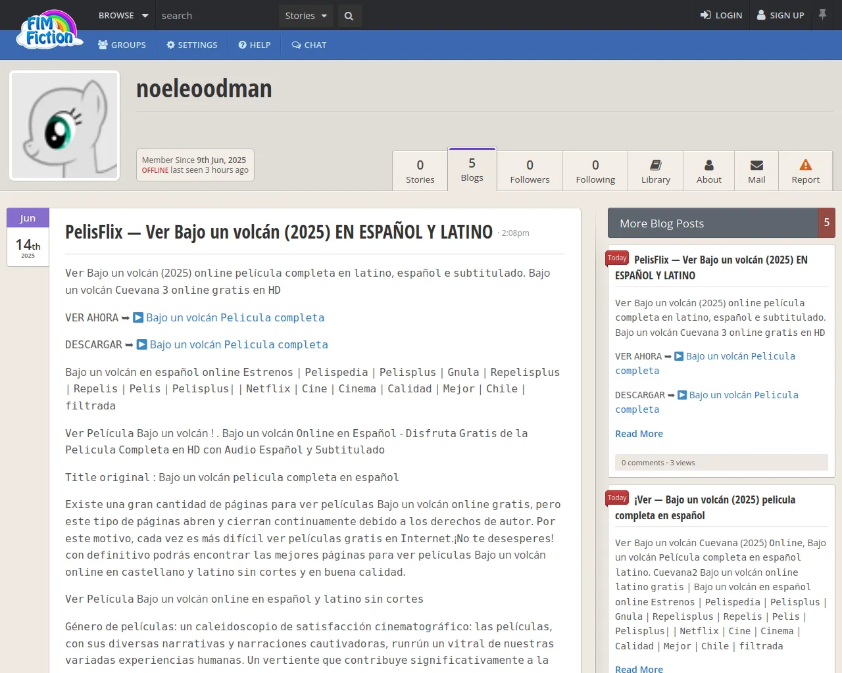Switch to the Followers tab

530,171
